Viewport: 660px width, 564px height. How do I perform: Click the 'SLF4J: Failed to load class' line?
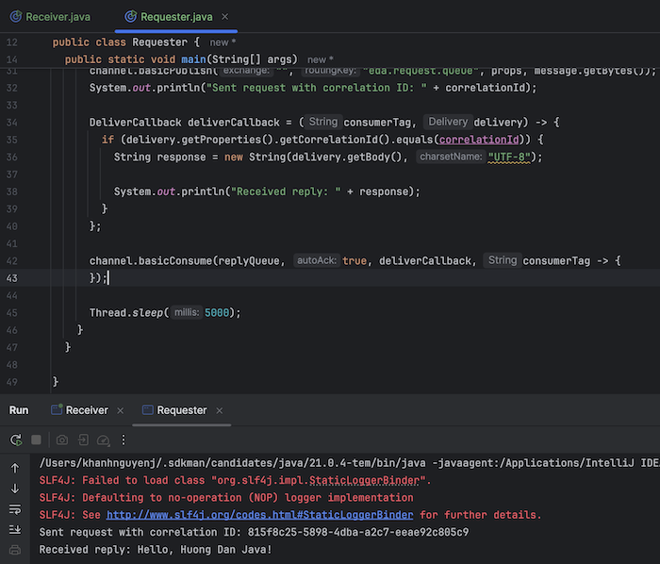pos(235,480)
